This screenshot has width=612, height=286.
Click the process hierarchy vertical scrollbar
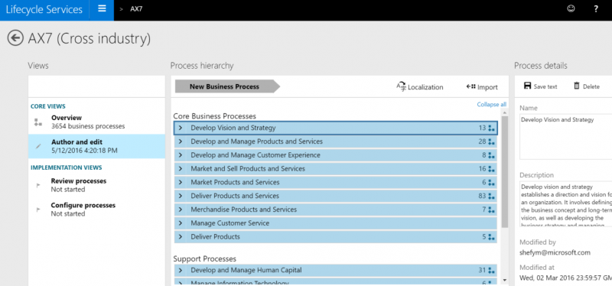tap(505, 196)
